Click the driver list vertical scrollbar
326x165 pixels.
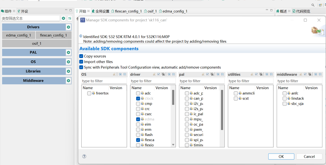click(x=173, y=97)
